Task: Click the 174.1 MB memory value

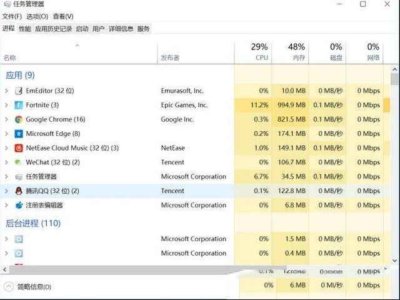Action: [x=292, y=134]
